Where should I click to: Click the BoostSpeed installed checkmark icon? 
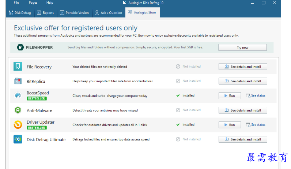pos(178,95)
